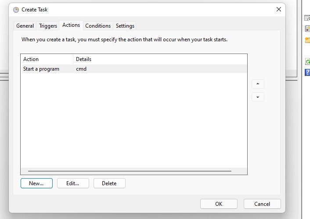Screen dimensions: 310x219
Task: Cancel the Create Task dialog
Action: 262,204
